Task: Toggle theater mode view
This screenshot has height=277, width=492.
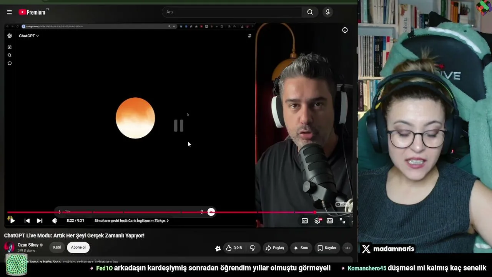Action: 330,221
